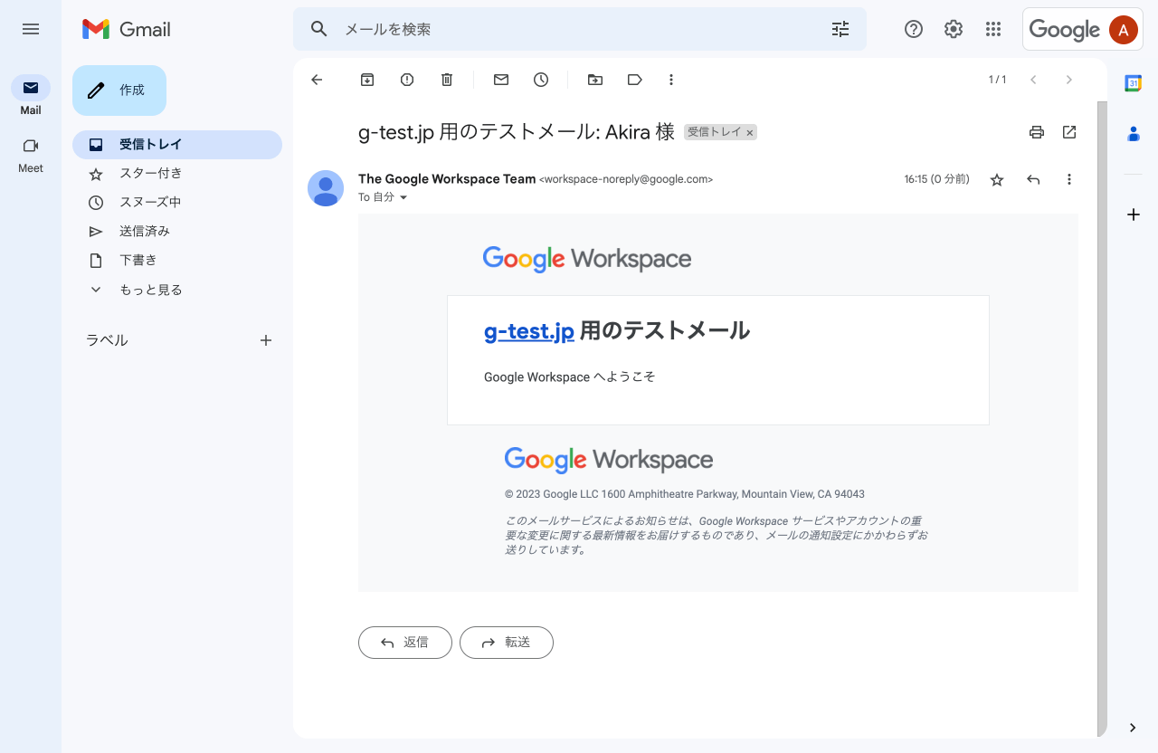Open the main menu hamburger icon
Image resolution: width=1158 pixels, height=753 pixels.
pyautogui.click(x=31, y=29)
